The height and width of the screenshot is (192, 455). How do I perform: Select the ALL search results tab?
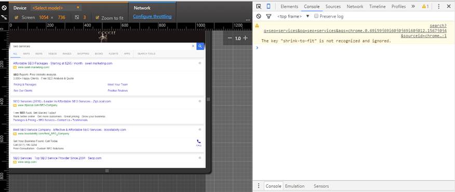pos(15,53)
